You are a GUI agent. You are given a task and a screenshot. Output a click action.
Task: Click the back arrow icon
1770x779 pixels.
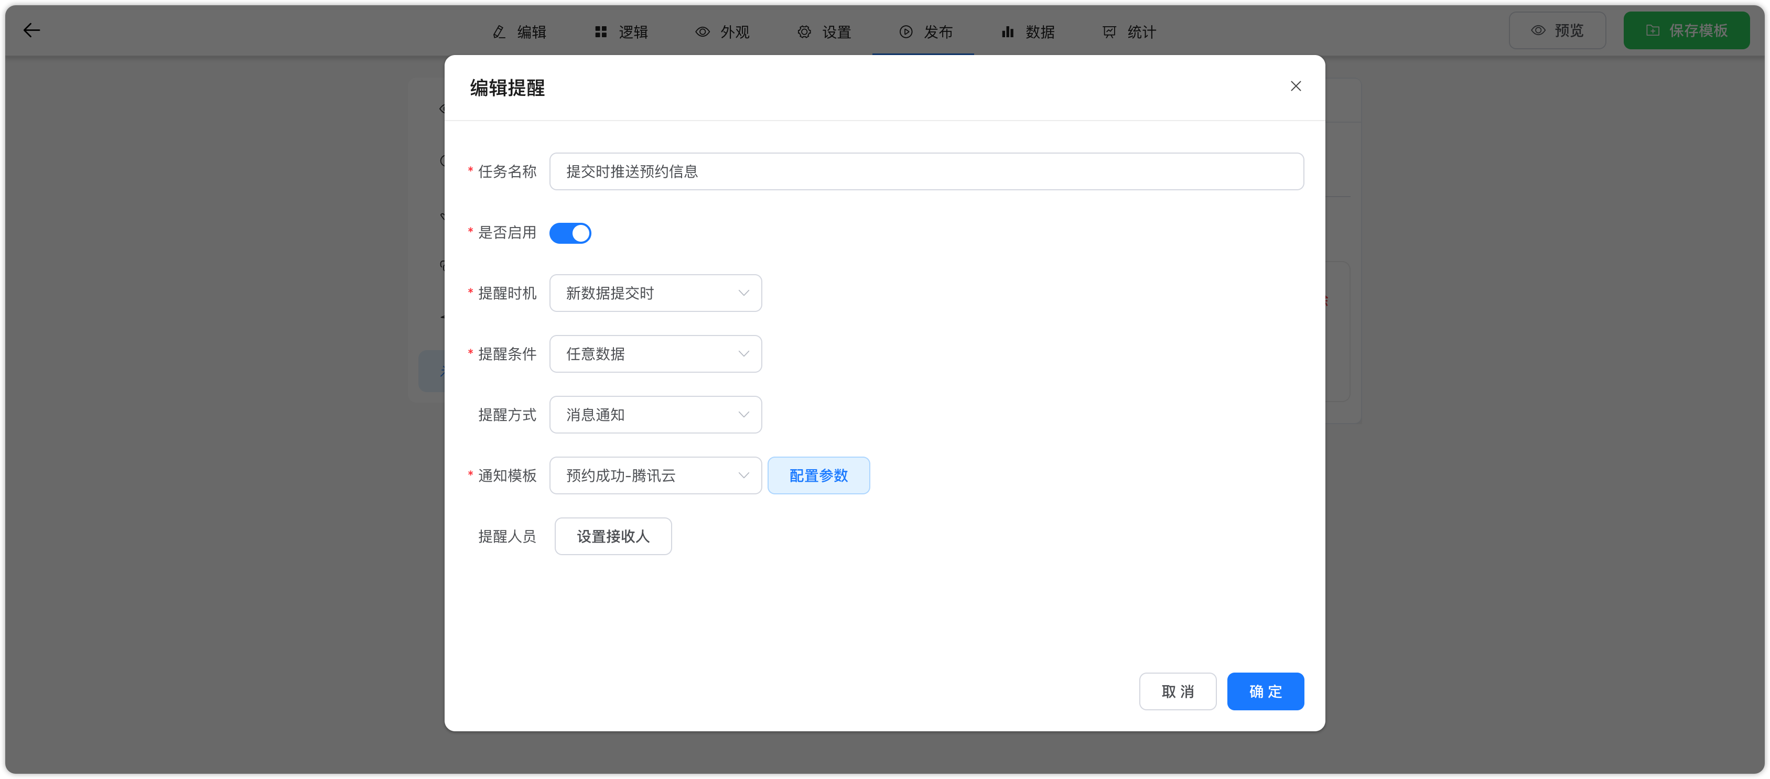[x=31, y=30]
